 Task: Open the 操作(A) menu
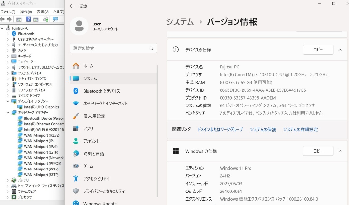coord(26,12)
